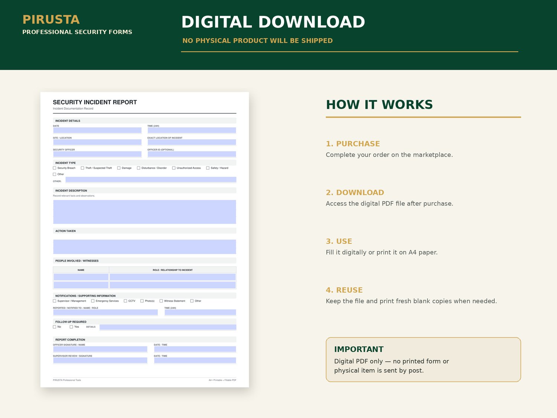This screenshot has width=557, height=418.
Task: Click the PIRUSTA brand name
Action: (51, 19)
